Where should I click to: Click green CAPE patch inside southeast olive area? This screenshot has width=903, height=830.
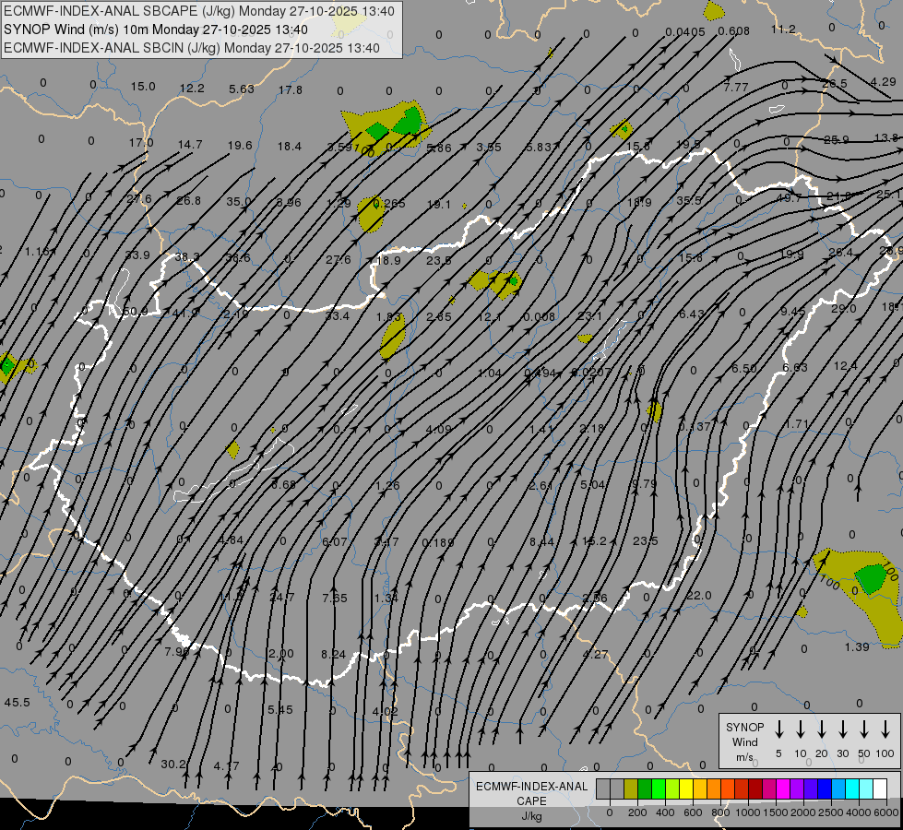pyautogui.click(x=870, y=578)
